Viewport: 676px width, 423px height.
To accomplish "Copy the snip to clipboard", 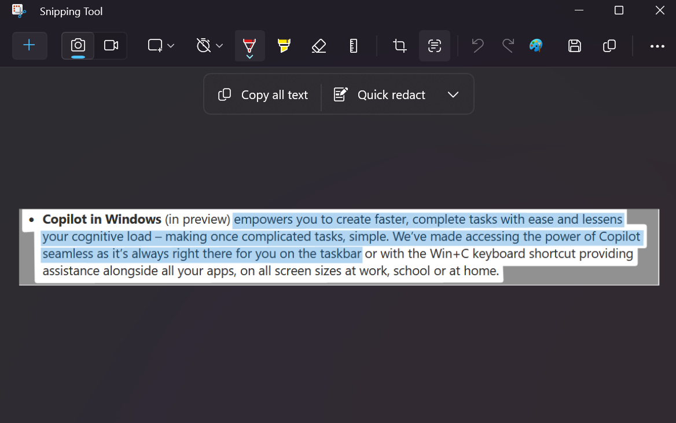I will [x=609, y=45].
